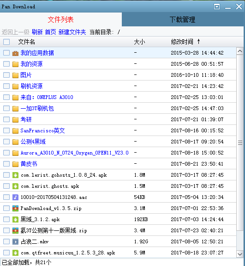Toggle the select-all checkbox in header

click(x=6, y=42)
